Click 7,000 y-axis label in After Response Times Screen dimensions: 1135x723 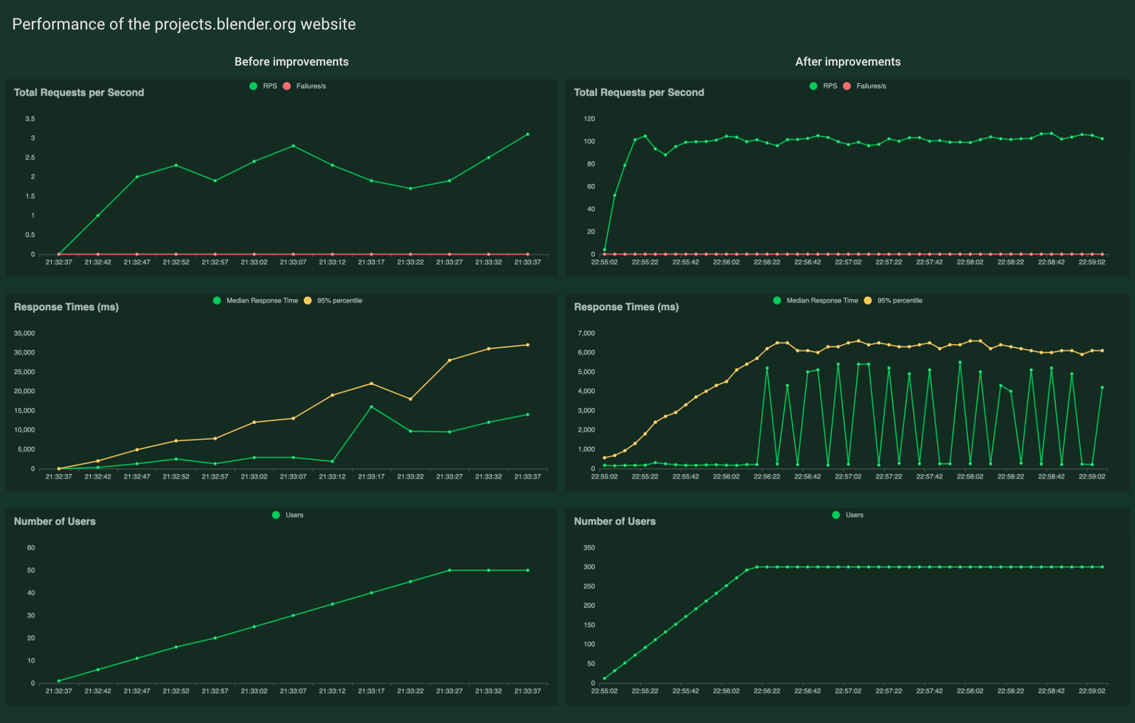pos(586,333)
